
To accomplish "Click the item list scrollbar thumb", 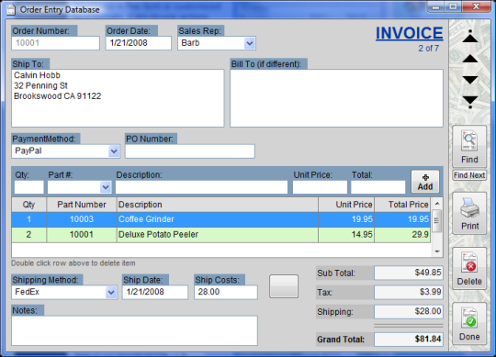I will pos(437,221).
